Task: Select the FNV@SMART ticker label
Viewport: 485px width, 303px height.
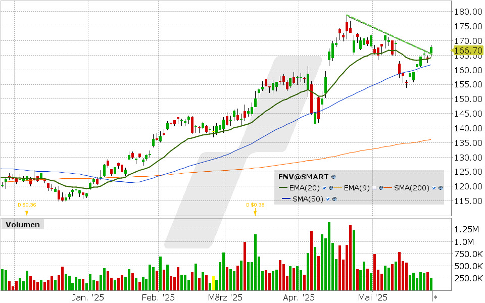Action: pyautogui.click(x=303, y=177)
